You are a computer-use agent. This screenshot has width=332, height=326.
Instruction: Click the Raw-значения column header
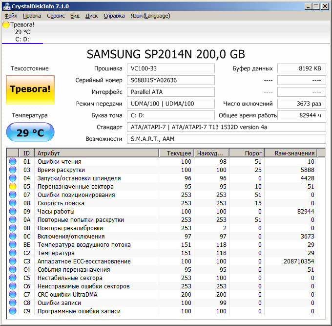tap(291, 153)
